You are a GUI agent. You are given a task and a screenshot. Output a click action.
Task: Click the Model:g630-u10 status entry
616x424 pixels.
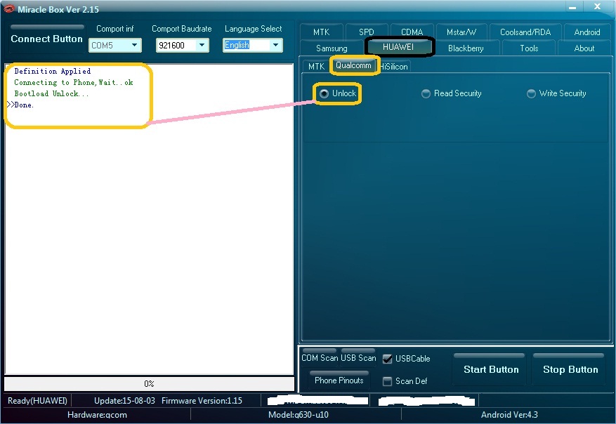299,415
